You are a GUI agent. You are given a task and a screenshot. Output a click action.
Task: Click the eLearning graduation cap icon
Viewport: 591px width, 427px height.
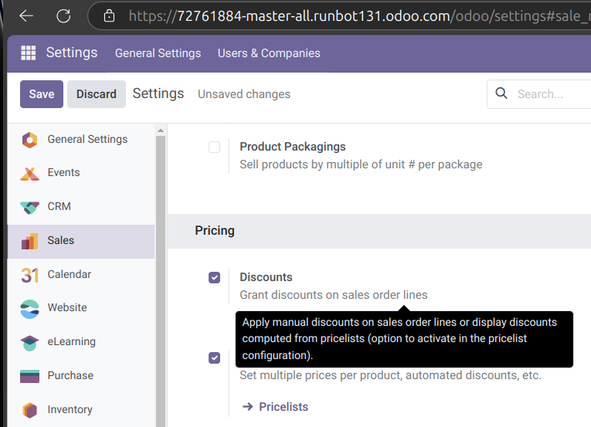[29, 343]
